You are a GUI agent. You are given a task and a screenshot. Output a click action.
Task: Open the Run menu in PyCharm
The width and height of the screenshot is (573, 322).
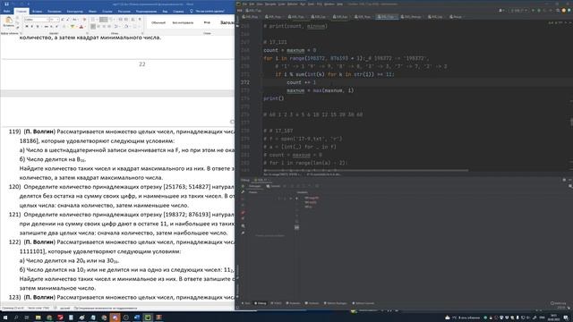(x=303, y=4)
